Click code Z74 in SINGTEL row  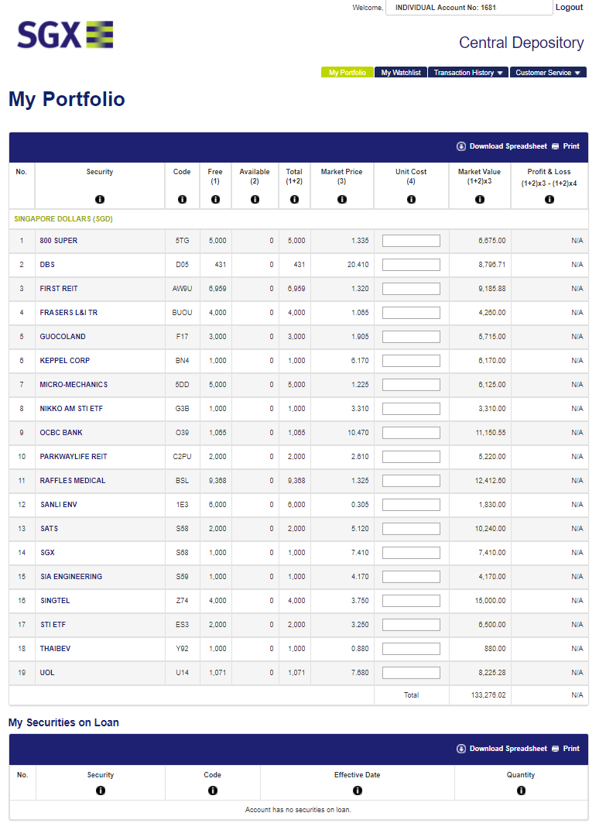182,600
